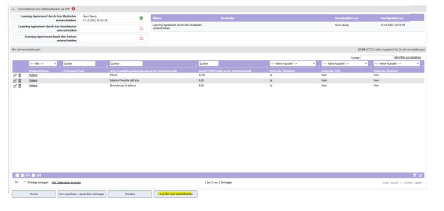Image resolution: width=444 pixels, height=211 pixels.
Task: Click LA prüfen und unterschreiben button
Action: click(x=176, y=194)
